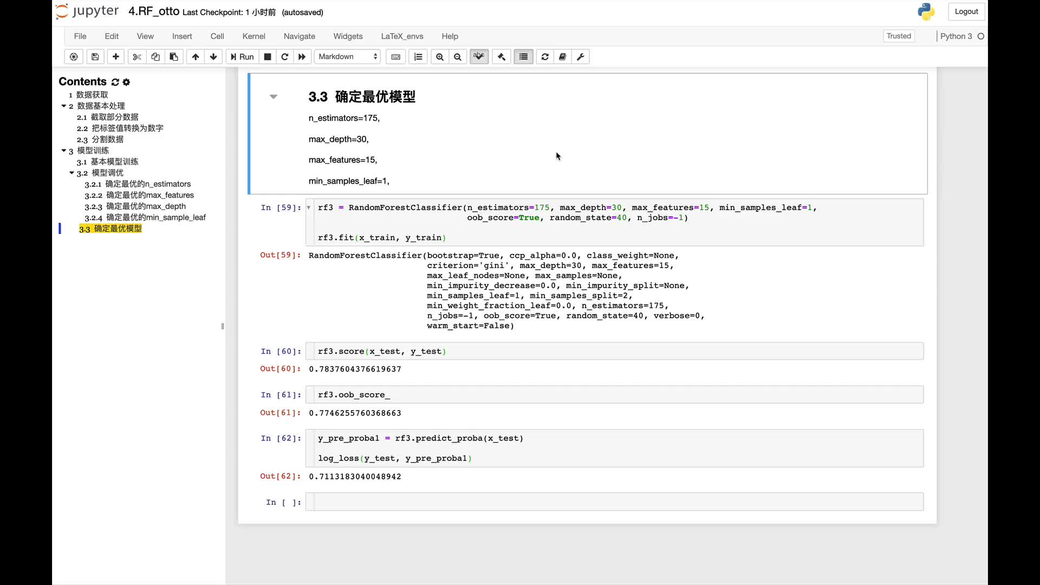Click into the rf3.oob_score_ code cell 61
Screen dimensions: 1040x585
(615, 395)
